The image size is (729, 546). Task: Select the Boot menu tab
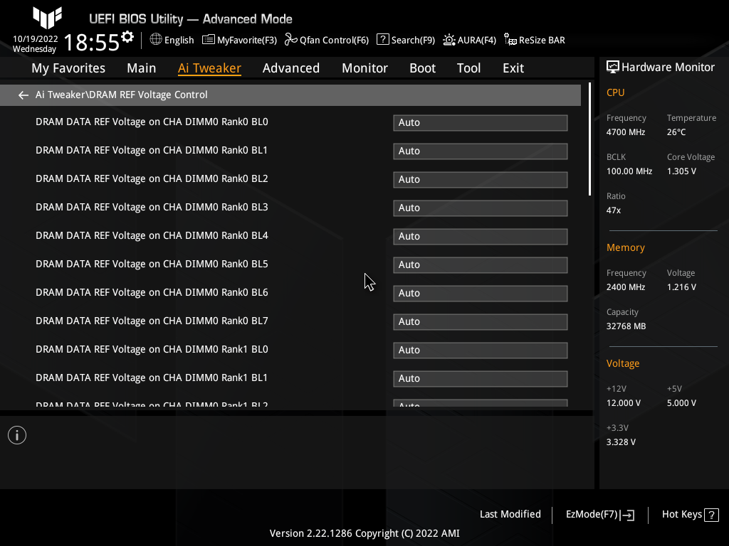422,68
